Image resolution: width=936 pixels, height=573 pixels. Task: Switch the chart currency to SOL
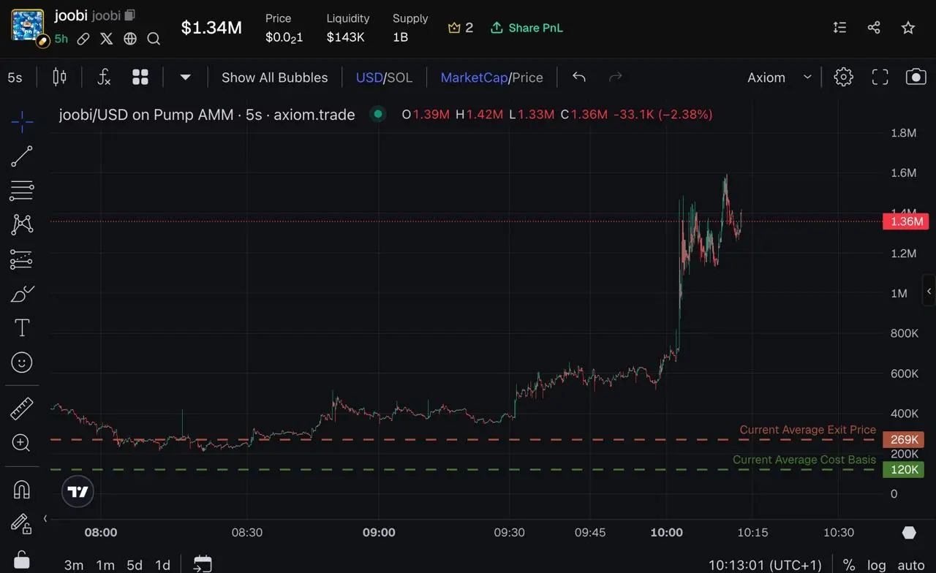(400, 77)
